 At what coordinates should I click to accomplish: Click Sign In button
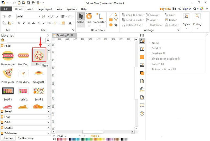(187, 9)
